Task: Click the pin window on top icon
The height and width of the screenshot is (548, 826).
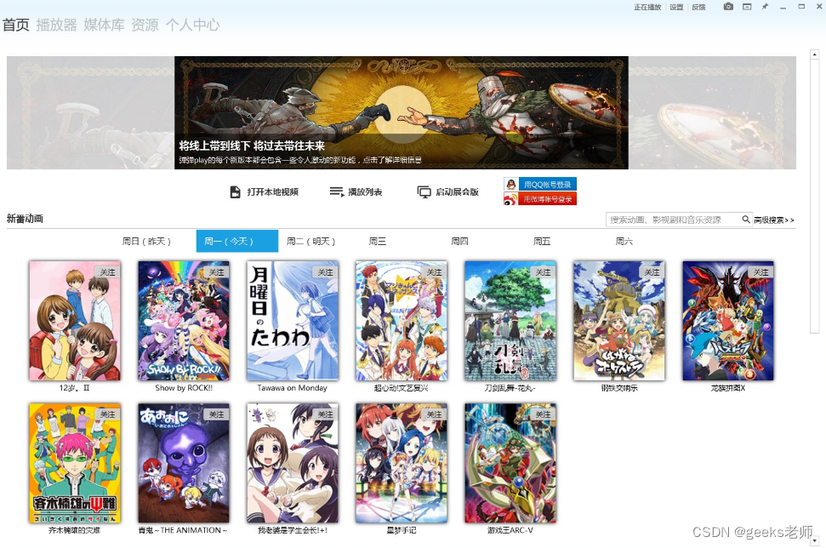Action: 765,6
